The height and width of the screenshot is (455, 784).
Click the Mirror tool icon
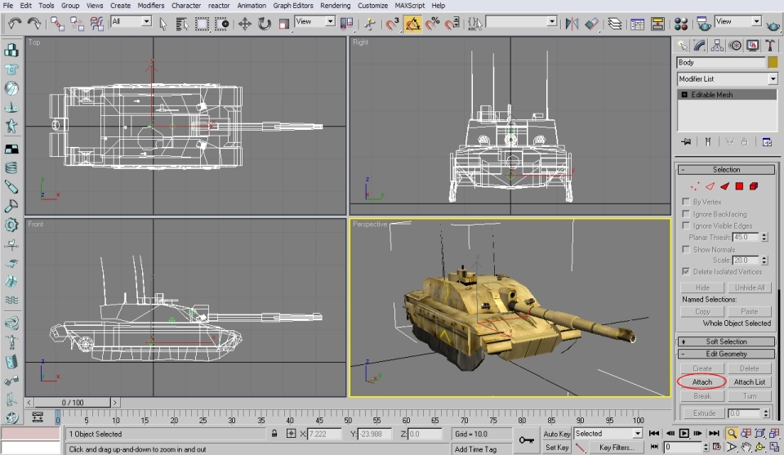pos(572,24)
